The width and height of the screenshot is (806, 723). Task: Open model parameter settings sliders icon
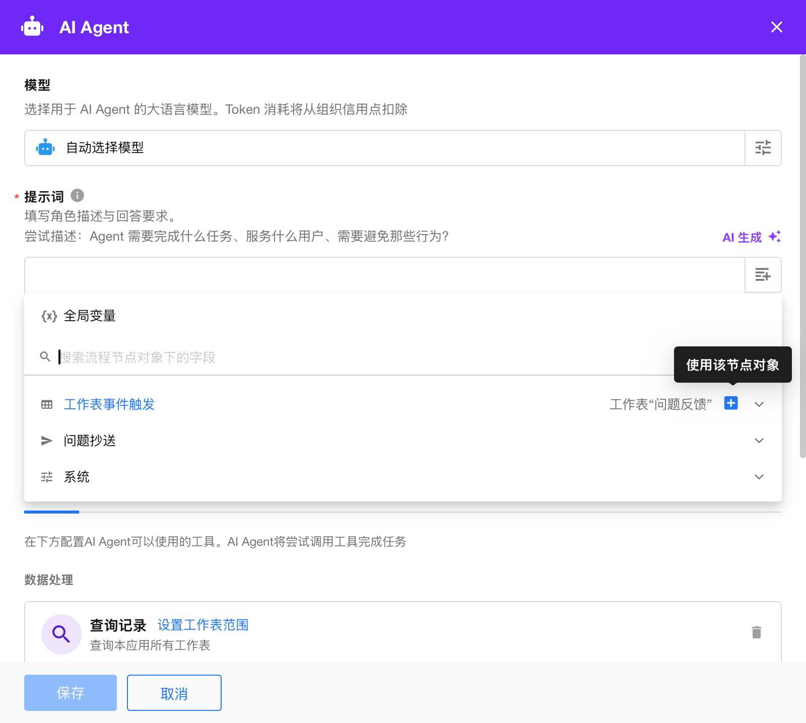point(763,148)
